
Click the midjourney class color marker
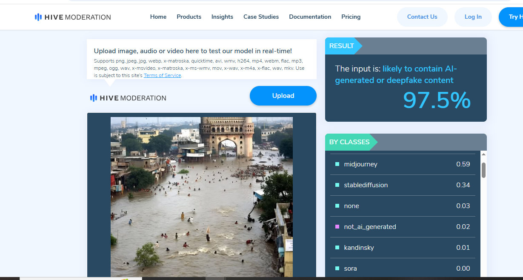[337, 164]
